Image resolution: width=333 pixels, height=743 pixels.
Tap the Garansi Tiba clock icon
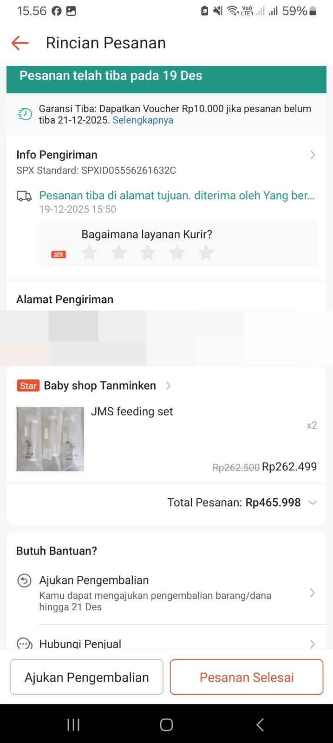click(25, 114)
